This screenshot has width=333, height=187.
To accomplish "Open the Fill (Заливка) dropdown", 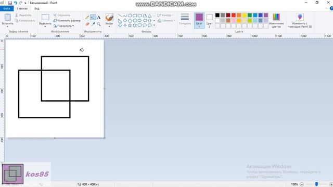I will pos(166,21).
